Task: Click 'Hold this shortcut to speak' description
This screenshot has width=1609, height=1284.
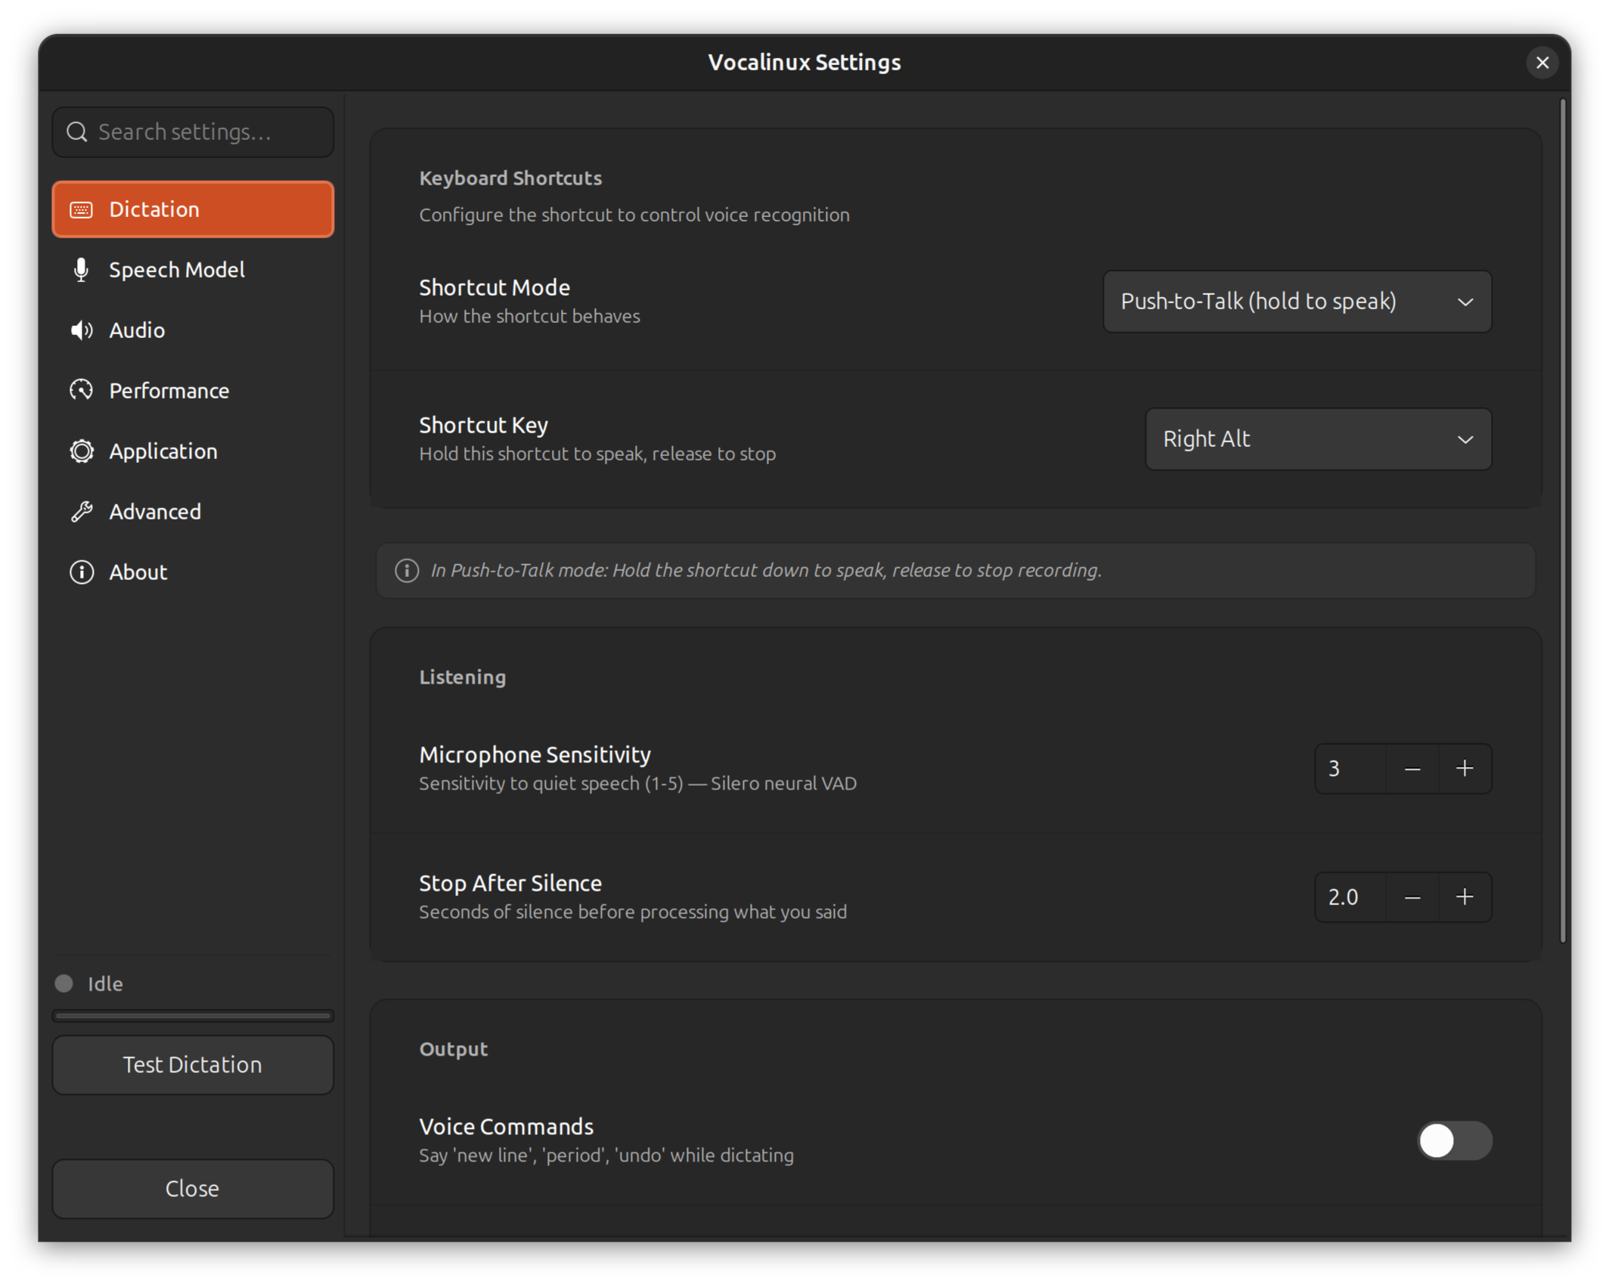Action: point(597,454)
